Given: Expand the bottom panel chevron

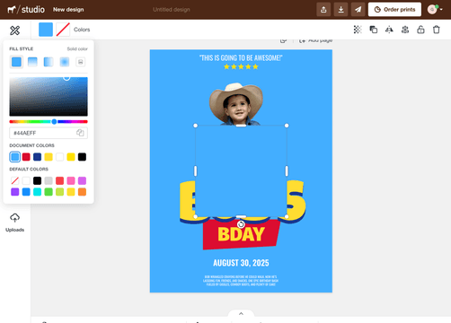Looking at the screenshot, I should pyautogui.click(x=241, y=314).
